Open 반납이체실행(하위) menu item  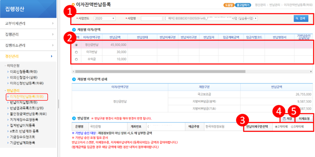[24, 102]
